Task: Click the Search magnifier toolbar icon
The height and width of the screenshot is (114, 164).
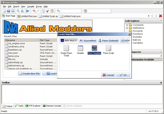Action: tap(18, 11)
